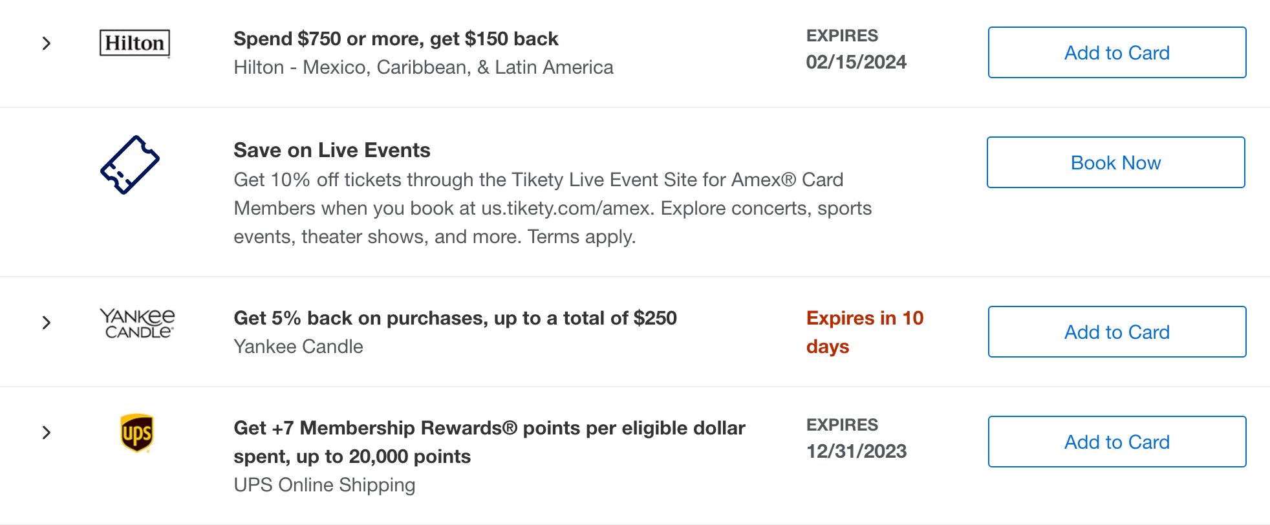Click the Hilton Mexico, Caribbean subtitle text
This screenshot has width=1270, height=525.
click(x=423, y=67)
